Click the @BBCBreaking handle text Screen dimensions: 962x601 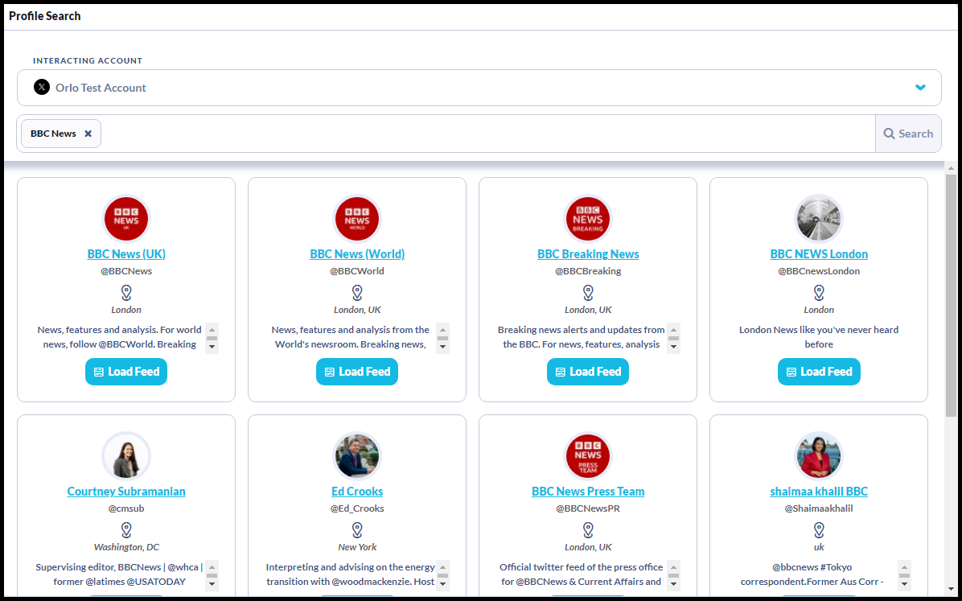pyautogui.click(x=588, y=271)
